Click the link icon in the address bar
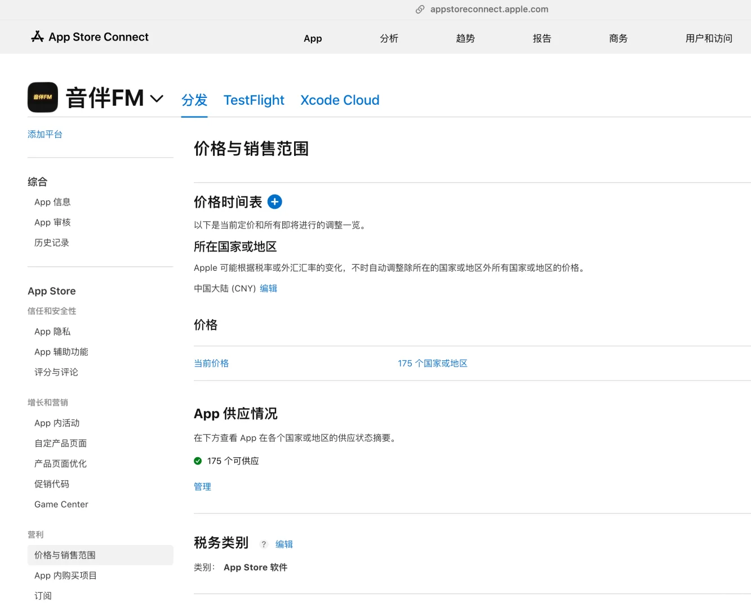751x608 pixels. 419,9
